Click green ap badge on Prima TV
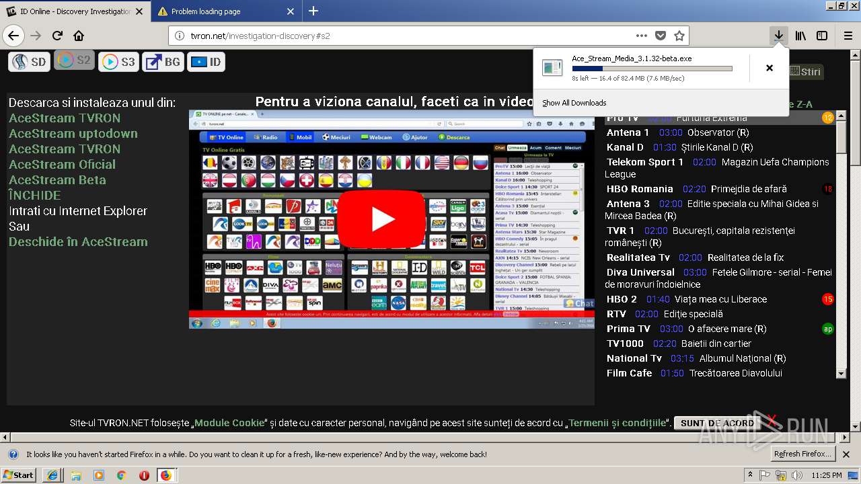 [x=828, y=329]
